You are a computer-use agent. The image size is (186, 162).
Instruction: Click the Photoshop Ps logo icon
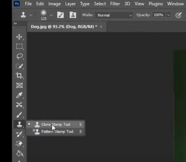click(x=17, y=4)
